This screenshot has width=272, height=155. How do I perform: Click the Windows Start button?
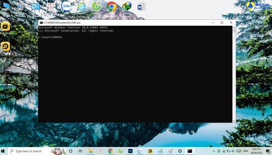[3, 151]
